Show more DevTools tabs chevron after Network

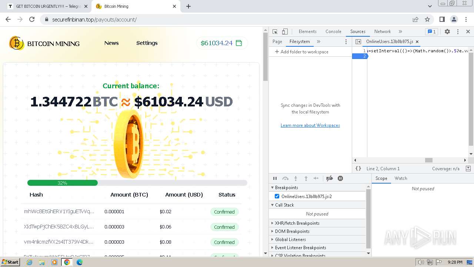[x=400, y=32]
